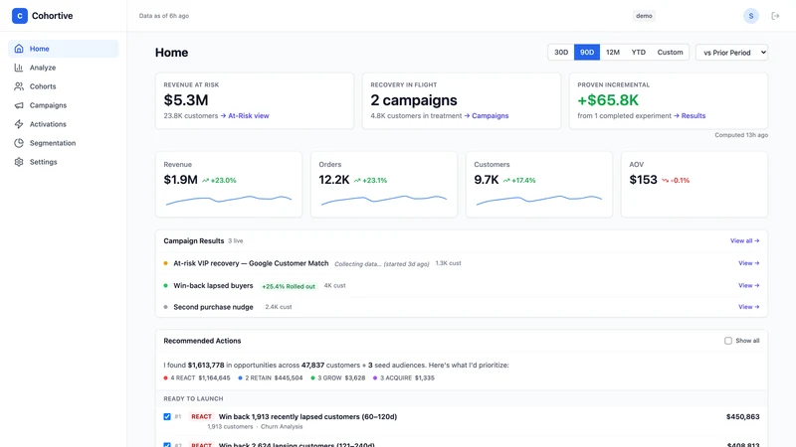This screenshot has width=796, height=447.
Task: Click the 2 RETAIN $445,504 legend
Action: pos(270,378)
